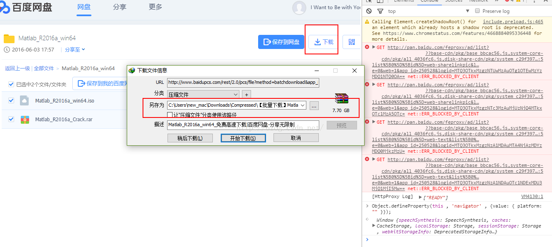Click the blue 保存到网盘 button

click(x=281, y=42)
